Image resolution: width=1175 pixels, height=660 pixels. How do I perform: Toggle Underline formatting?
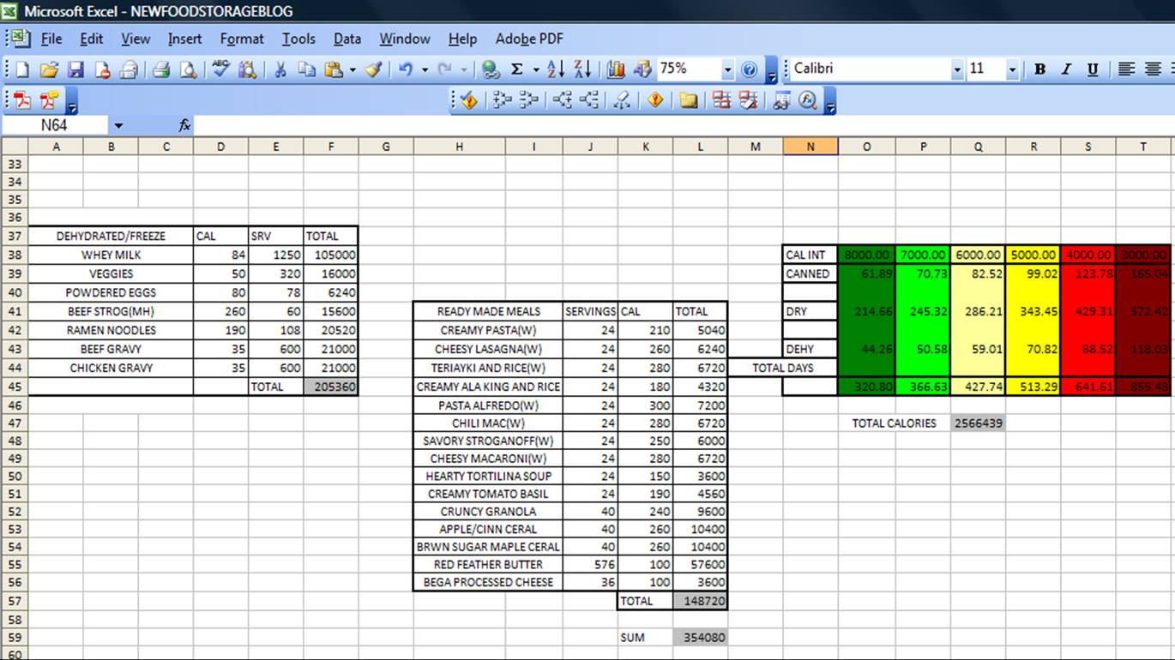tap(1091, 69)
